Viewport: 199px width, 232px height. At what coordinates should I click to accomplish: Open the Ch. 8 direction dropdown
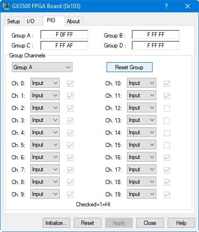pyautogui.click(x=45, y=181)
